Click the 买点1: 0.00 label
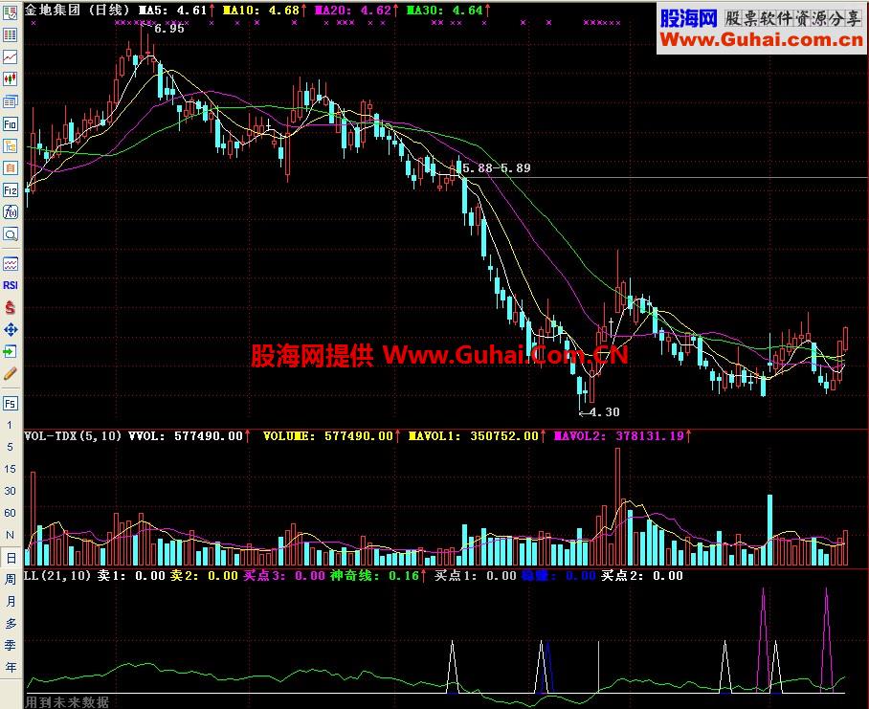 [x=476, y=575]
